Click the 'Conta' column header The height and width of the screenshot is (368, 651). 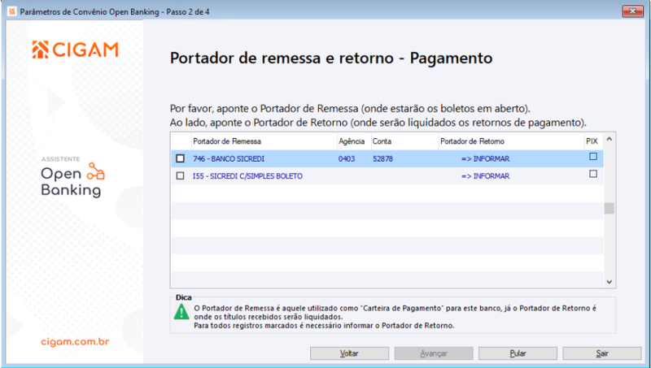404,141
